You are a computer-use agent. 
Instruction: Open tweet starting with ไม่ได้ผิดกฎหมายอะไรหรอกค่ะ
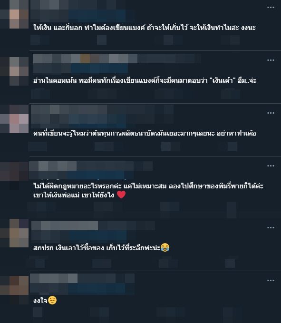[x=148, y=191]
